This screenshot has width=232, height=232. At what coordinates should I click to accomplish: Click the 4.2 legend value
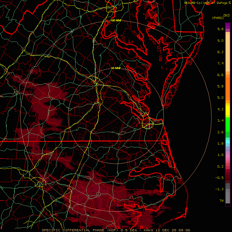(220, 109)
